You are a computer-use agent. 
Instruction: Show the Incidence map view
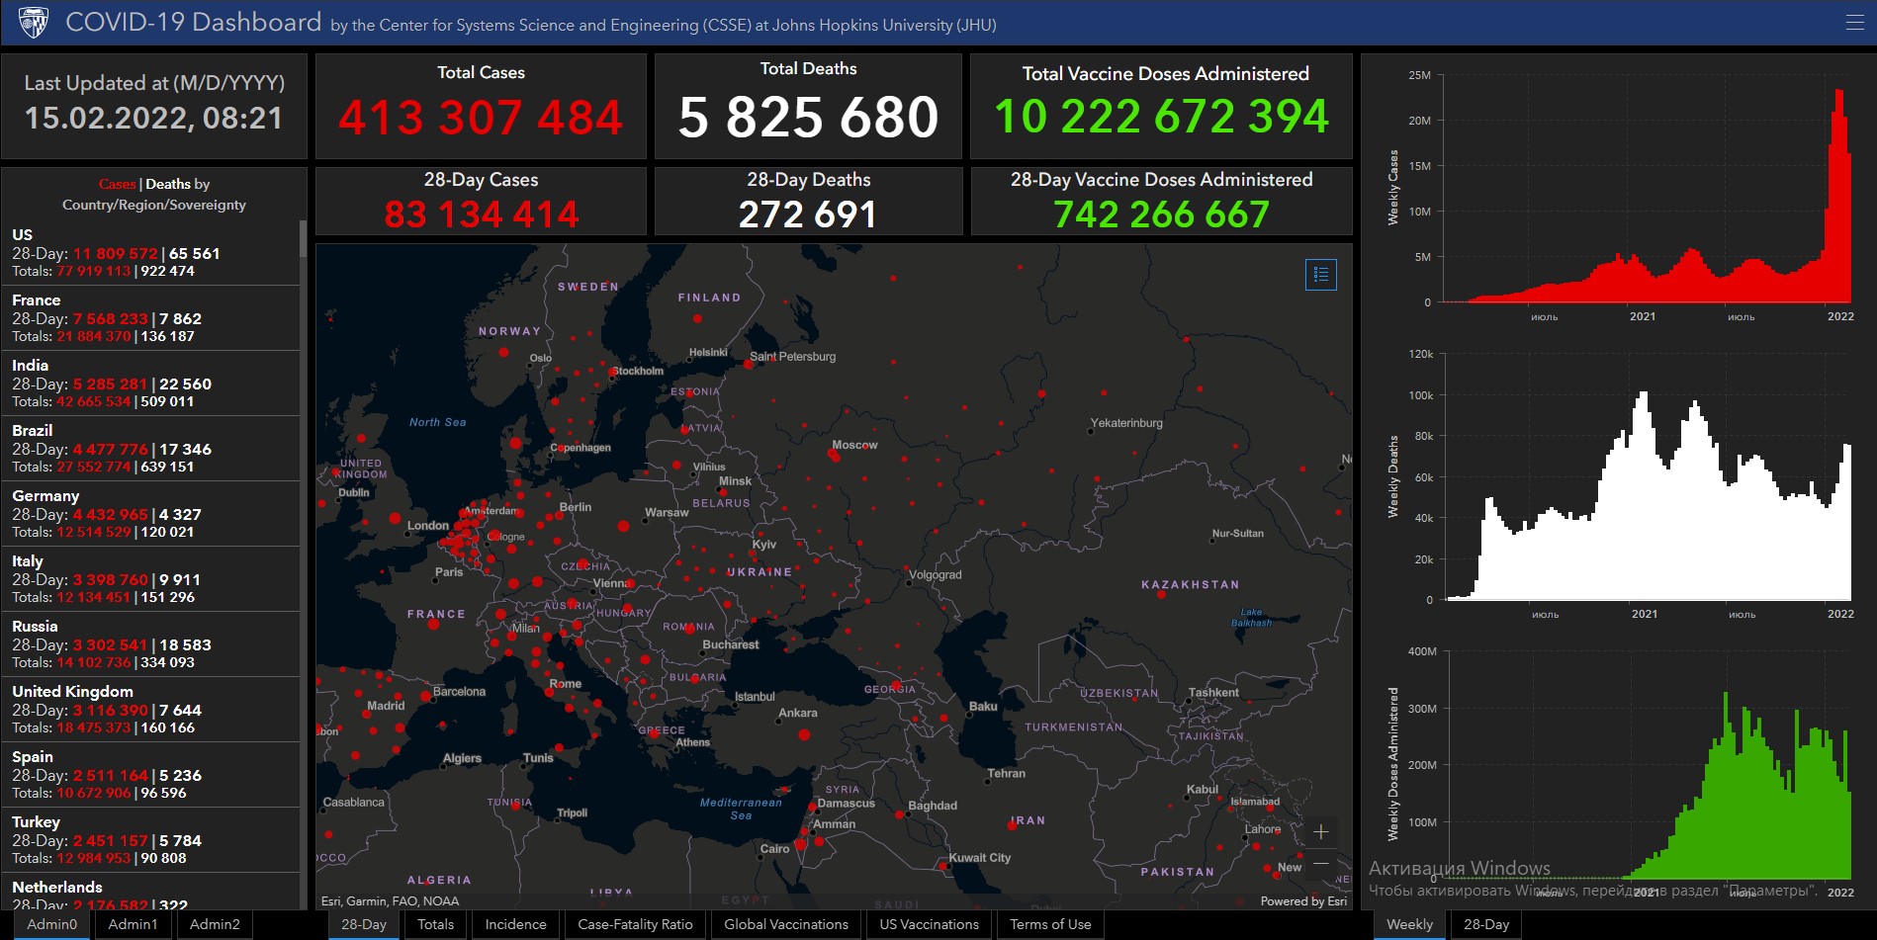pos(515,924)
